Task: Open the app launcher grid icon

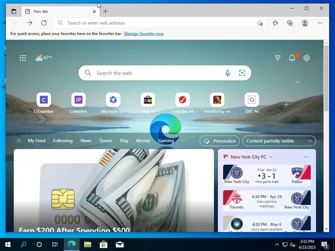Action: pos(23,58)
